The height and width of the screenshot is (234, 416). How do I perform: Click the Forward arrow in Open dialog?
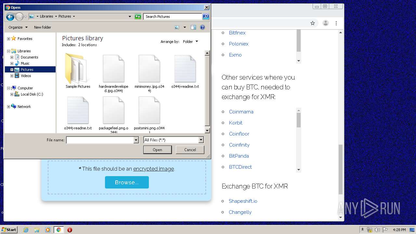[x=19, y=17]
